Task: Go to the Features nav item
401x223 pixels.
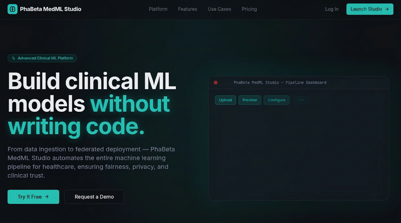Action: coord(187,9)
